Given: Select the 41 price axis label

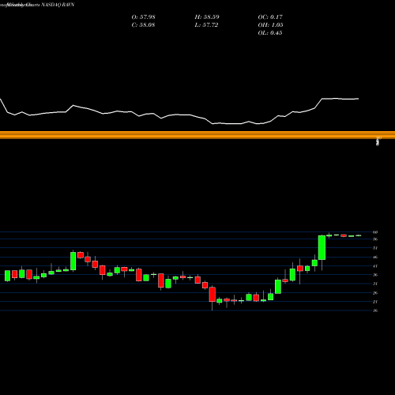Looking at the screenshot, I should point(375,266).
